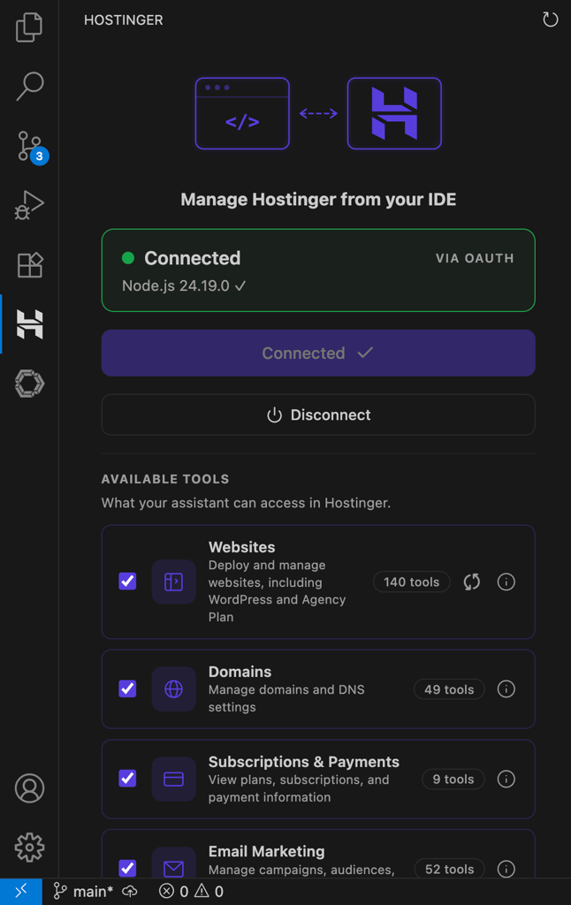The image size is (571, 905).
Task: Click the Domains globe icon
Action: (174, 689)
